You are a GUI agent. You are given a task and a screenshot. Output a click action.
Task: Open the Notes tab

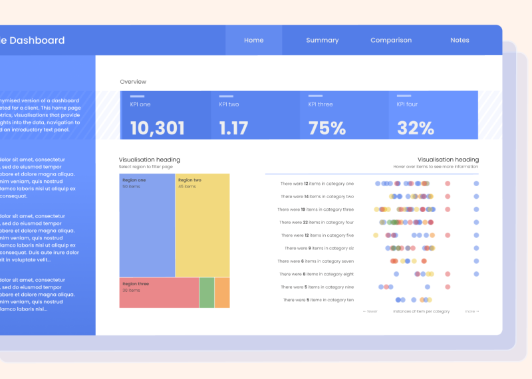point(460,40)
